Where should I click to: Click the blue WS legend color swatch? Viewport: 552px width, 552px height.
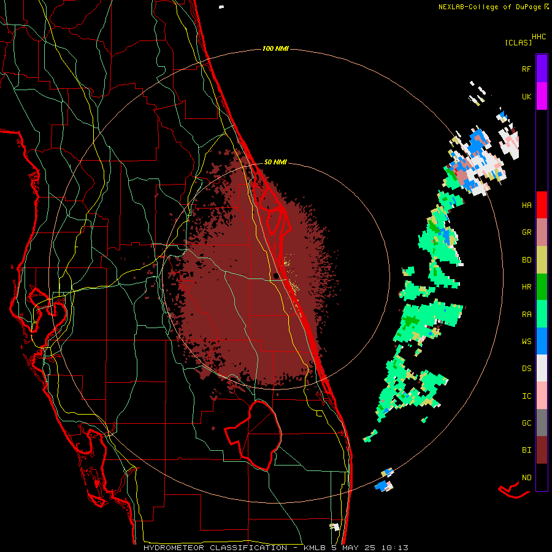[542, 341]
